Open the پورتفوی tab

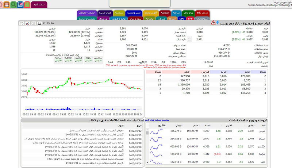tap(103, 19)
